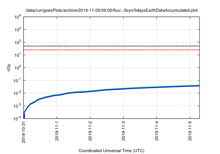Click the 2019-11-4 date tick label
This screenshot has width=220, height=154.
(157, 131)
